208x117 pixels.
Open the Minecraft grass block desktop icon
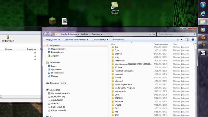point(52,21)
